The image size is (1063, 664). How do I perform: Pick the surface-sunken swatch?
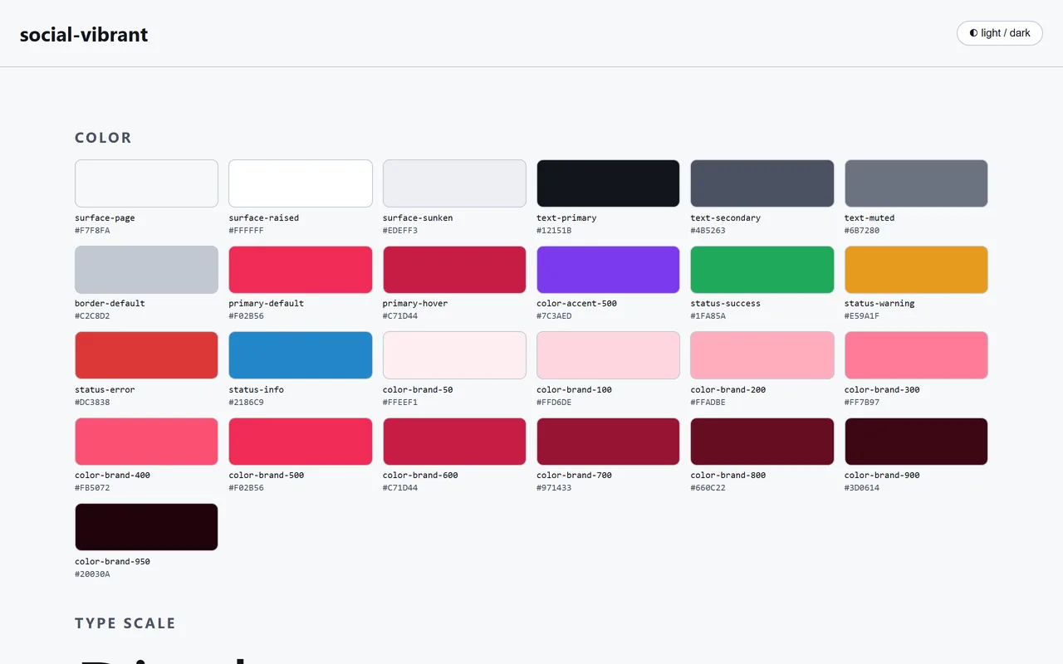coord(454,183)
